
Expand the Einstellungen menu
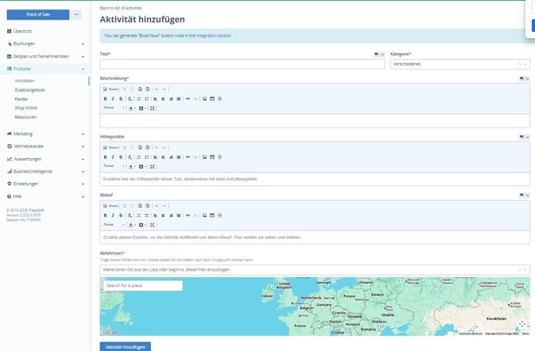[x=45, y=184]
